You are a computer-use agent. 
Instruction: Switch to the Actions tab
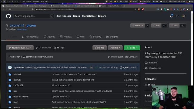49,37
